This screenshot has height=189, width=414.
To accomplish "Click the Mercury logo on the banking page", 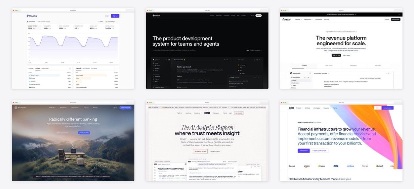I will pyautogui.click(x=20, y=108).
